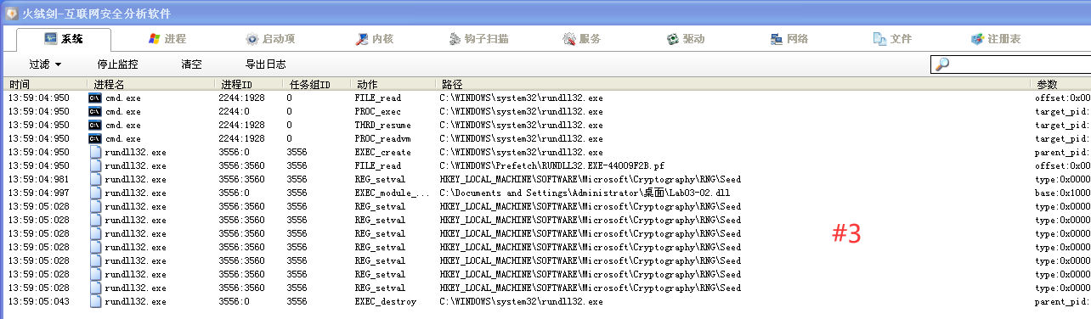1091x319 pixels.
Task: Click the 路径 column header
Action: (x=734, y=85)
